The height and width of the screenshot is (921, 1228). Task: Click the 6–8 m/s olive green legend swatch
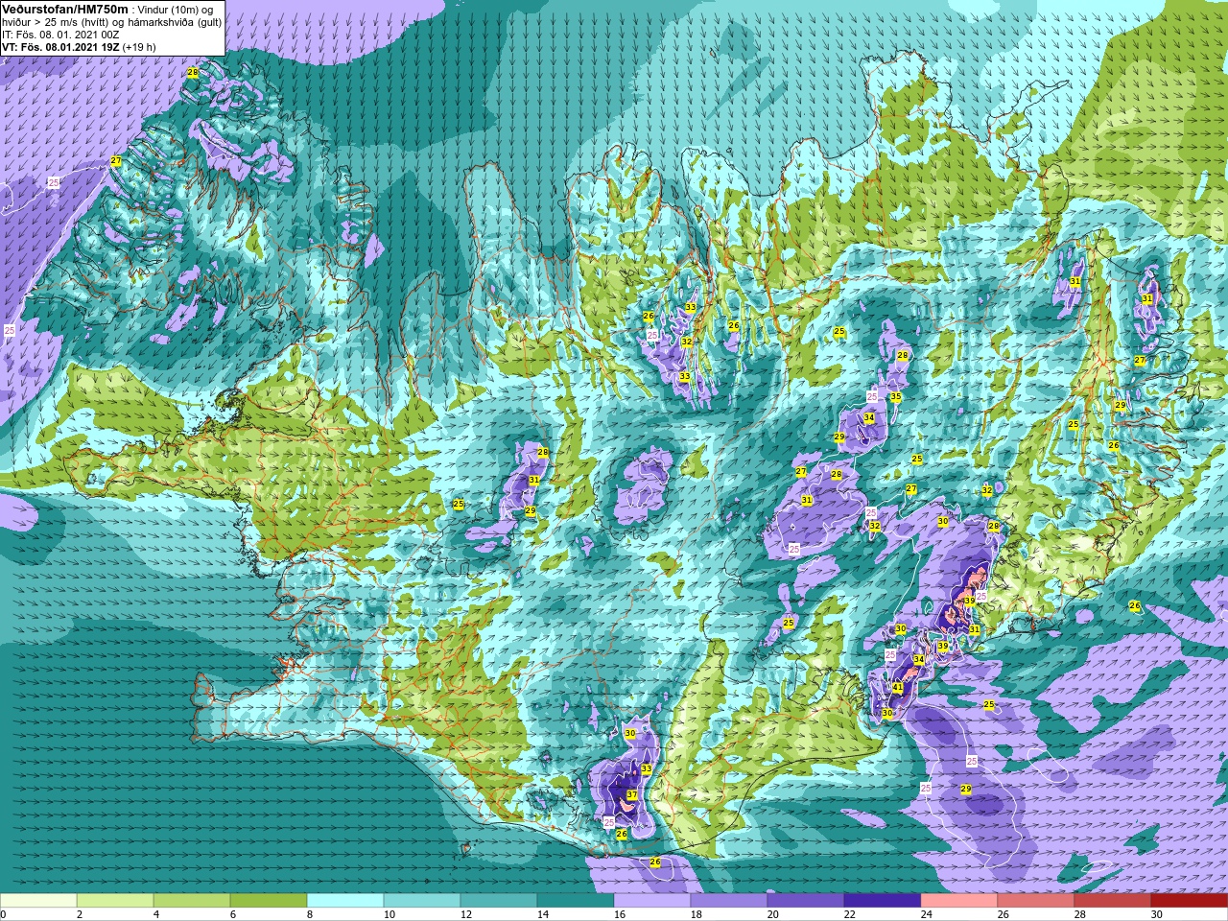click(269, 901)
